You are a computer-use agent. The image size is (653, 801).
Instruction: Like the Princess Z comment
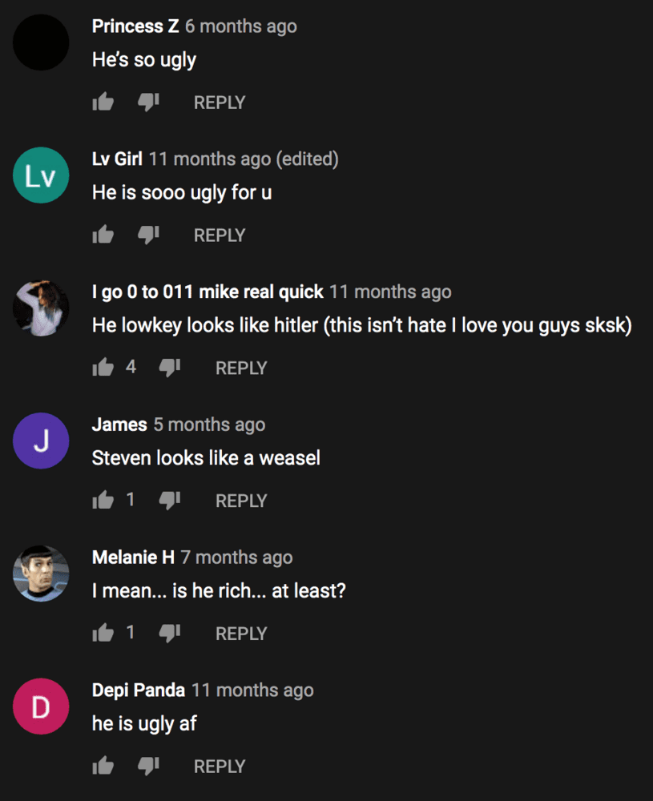103,103
